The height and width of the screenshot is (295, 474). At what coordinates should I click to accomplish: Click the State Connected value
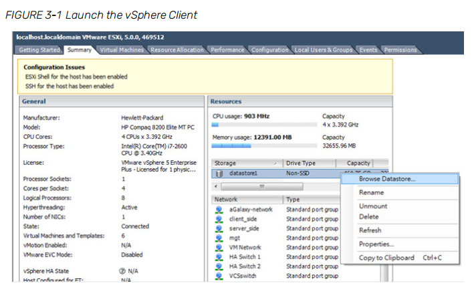pos(135,226)
